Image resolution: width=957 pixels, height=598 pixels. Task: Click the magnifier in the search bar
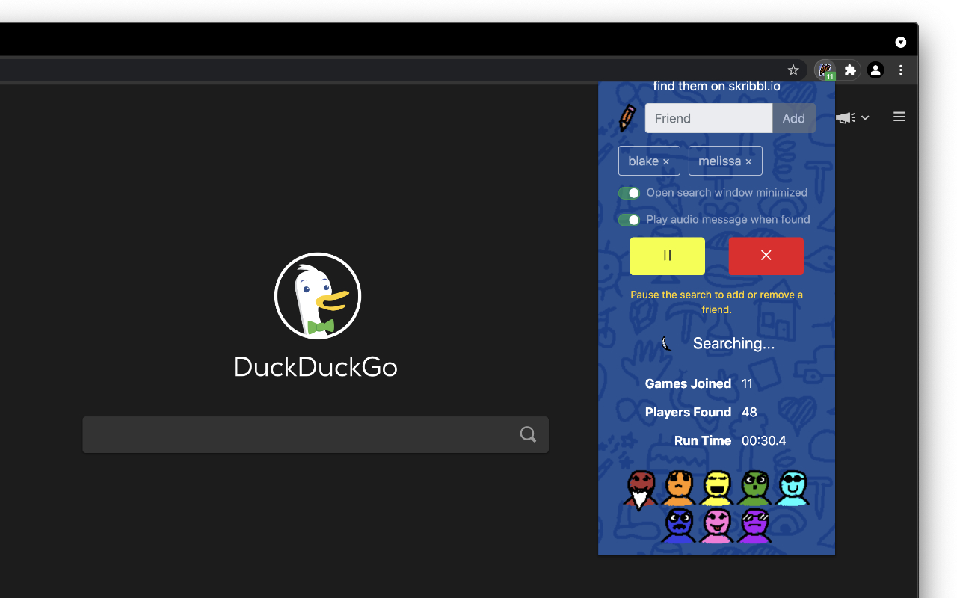(528, 434)
